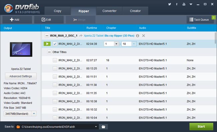
Task: Click the Resolution: 1920x816 label
Action: 17,98
